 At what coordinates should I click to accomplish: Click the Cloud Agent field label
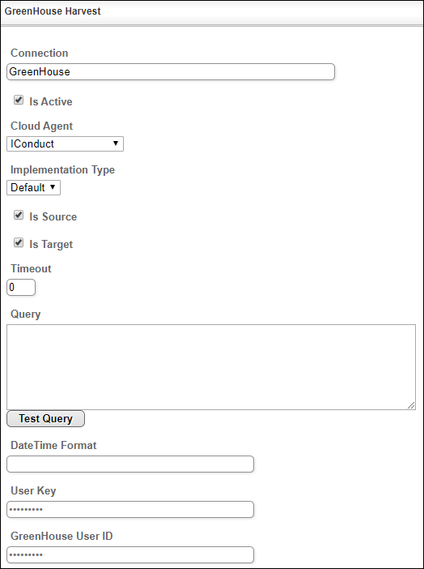[x=42, y=126]
